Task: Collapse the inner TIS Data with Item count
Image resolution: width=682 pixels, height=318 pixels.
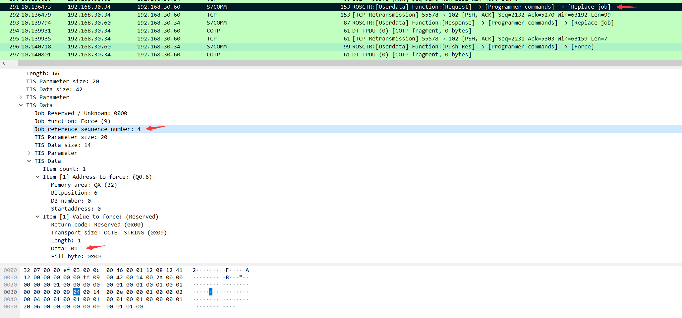Action: click(x=29, y=161)
